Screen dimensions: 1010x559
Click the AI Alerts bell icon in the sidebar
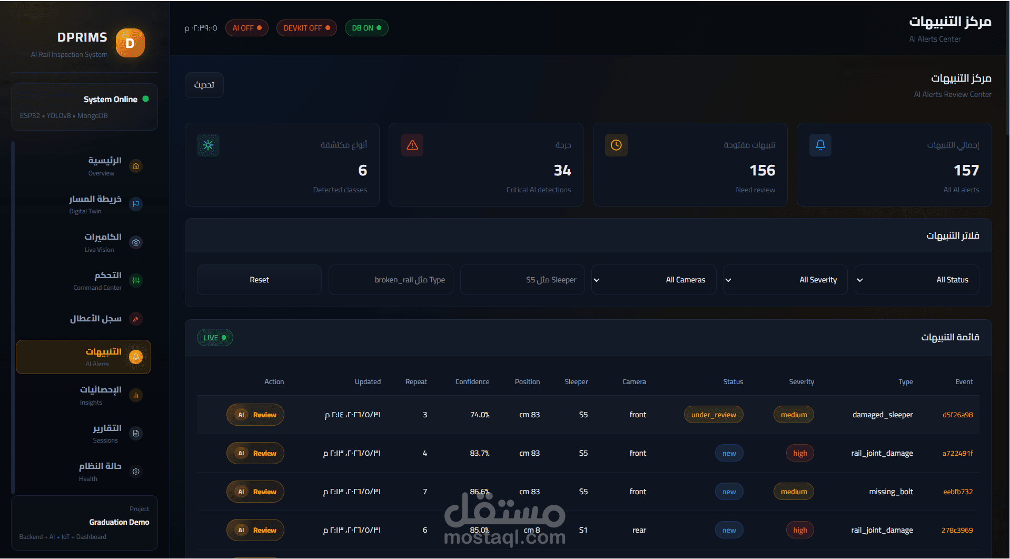point(136,357)
